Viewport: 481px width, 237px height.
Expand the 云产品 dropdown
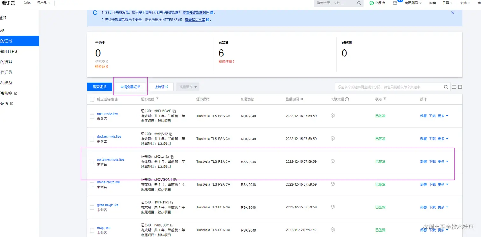click(x=44, y=3)
